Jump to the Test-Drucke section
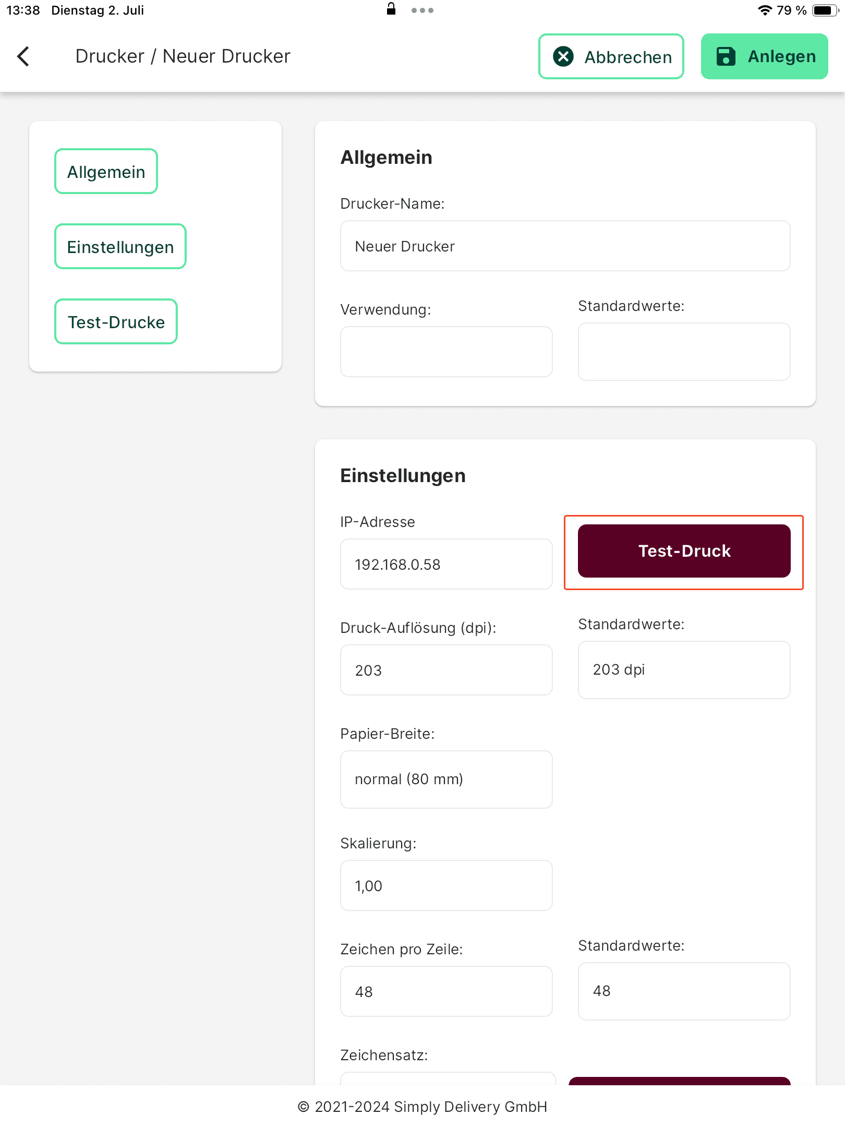This screenshot has width=845, height=1127. (116, 322)
